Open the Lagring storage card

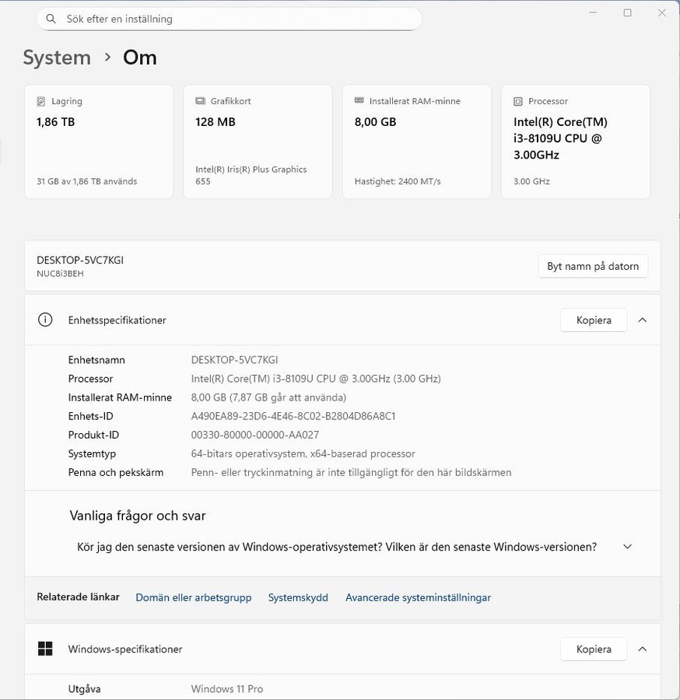(x=99, y=141)
